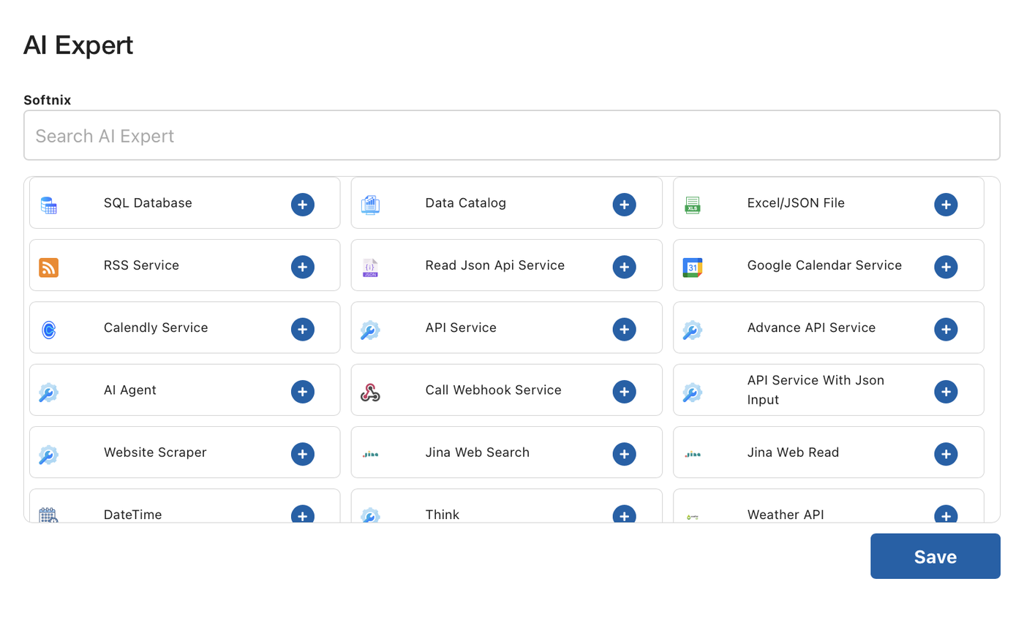Add the Website Scraper expert
This screenshot has height=625, width=1024.
303,454
